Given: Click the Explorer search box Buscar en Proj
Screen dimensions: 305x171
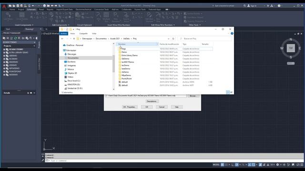Looking at the screenshot, I should point(204,39).
